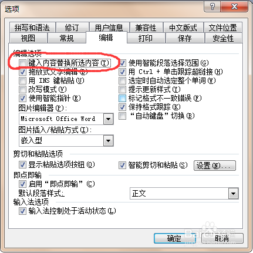The image size is (253, 253).
Task: Go to the 保存 tab
Action: [x=185, y=38]
